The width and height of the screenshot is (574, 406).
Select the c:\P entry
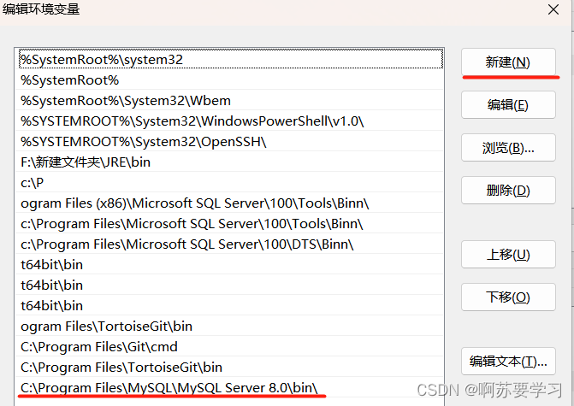(x=229, y=183)
